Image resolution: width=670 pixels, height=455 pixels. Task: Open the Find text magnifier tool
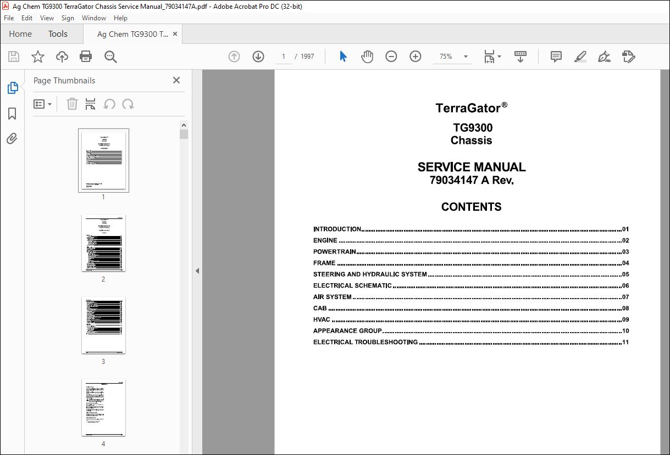[x=111, y=57]
